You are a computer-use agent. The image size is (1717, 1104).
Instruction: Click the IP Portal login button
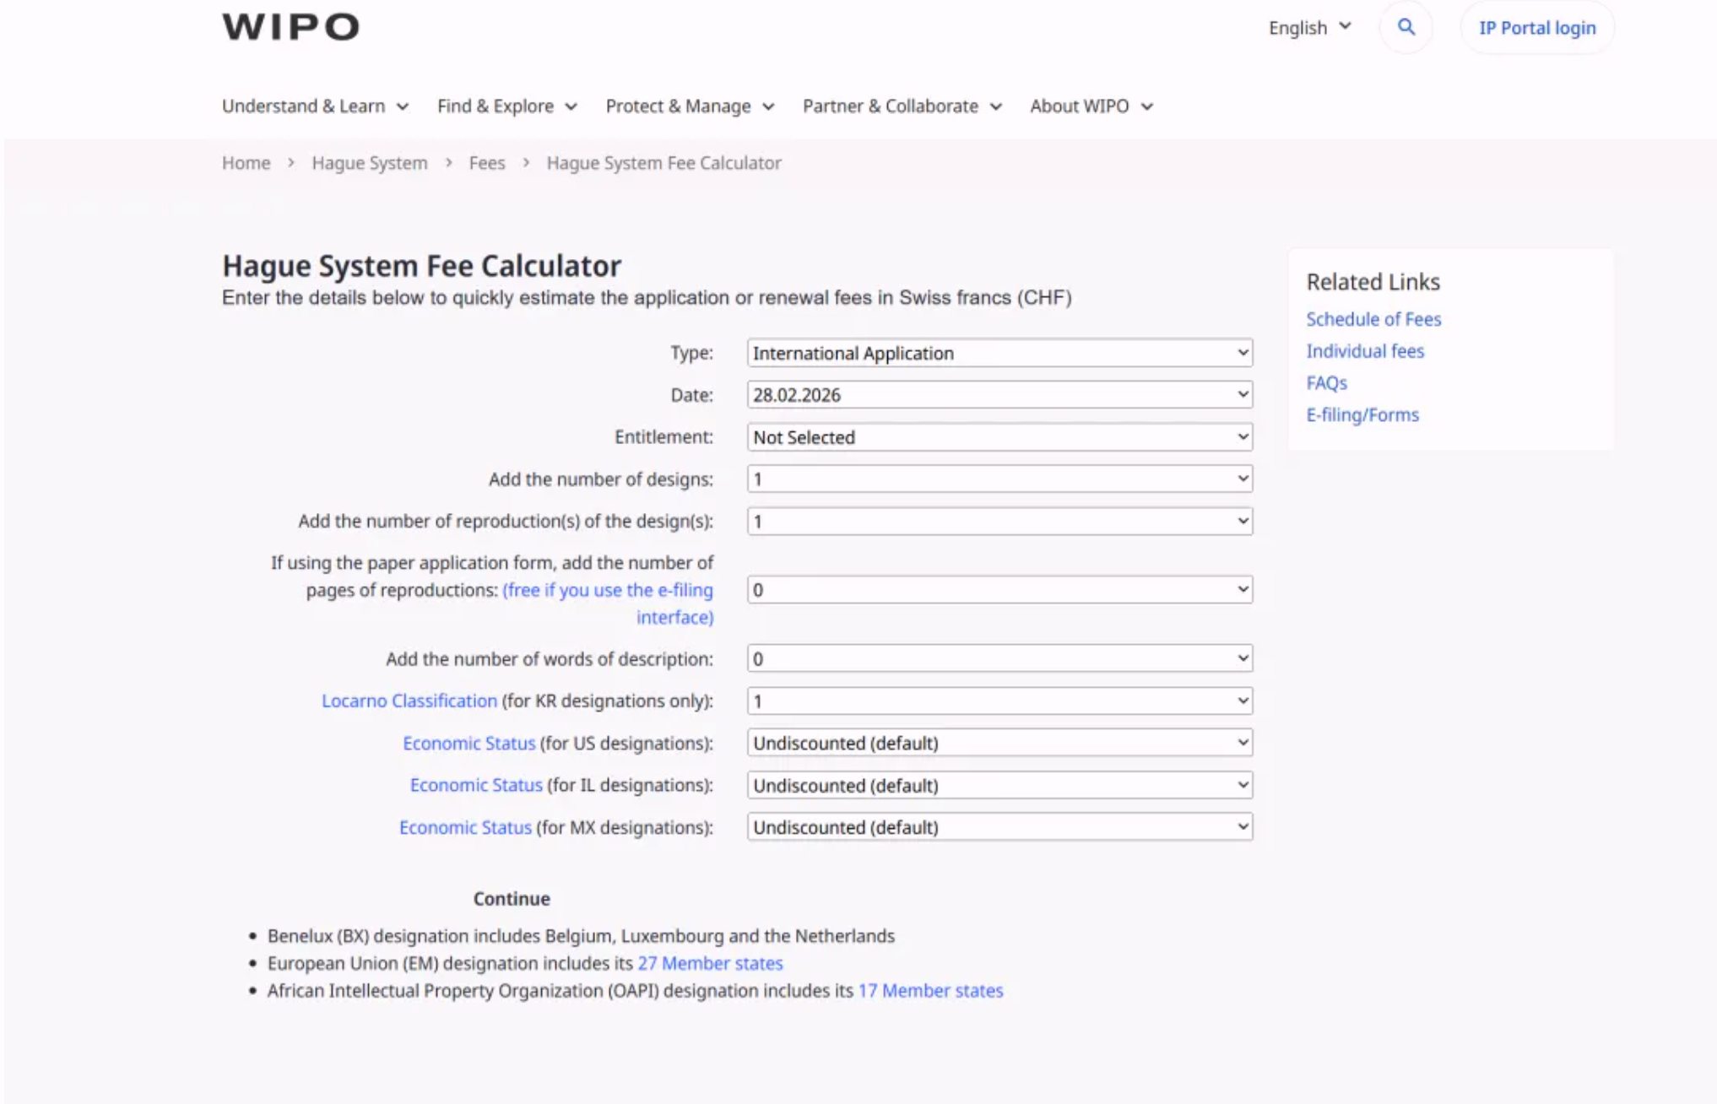coord(1537,28)
